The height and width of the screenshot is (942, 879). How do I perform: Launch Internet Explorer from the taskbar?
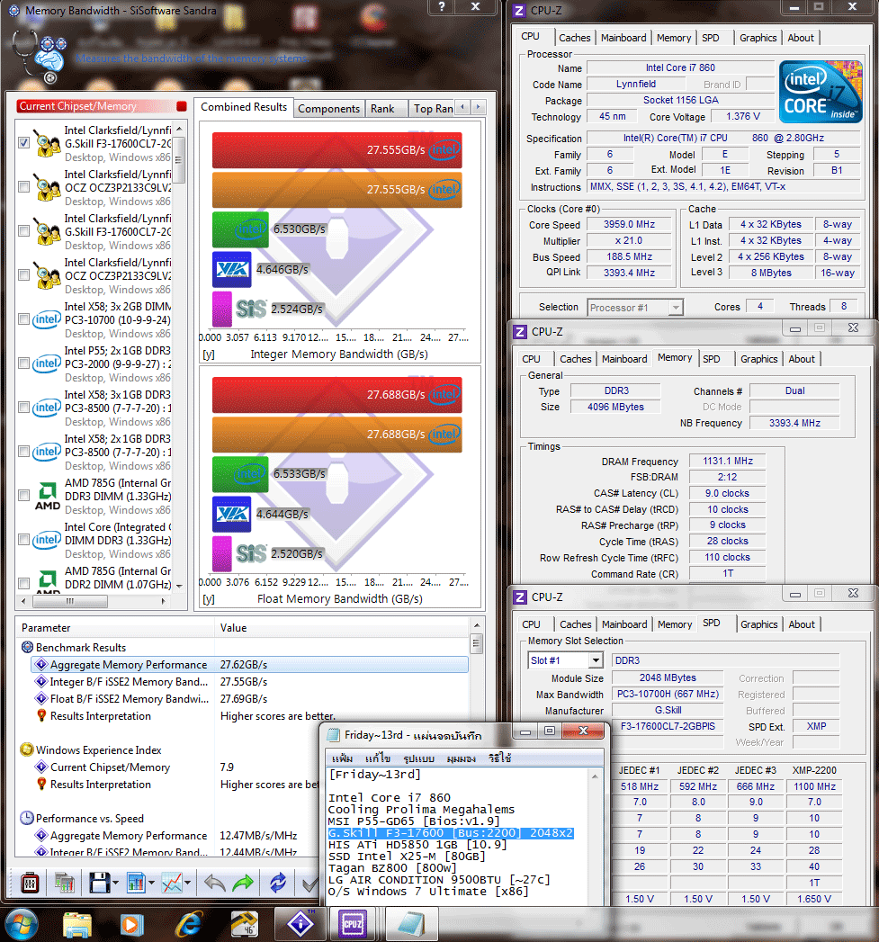point(188,925)
